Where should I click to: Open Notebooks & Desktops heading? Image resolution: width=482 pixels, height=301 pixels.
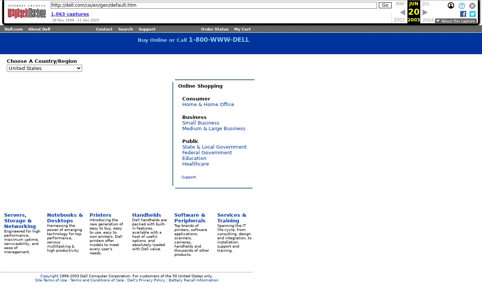(65, 218)
